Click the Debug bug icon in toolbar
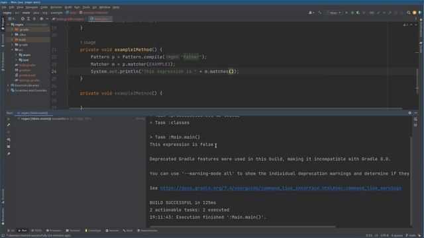 [352, 13]
